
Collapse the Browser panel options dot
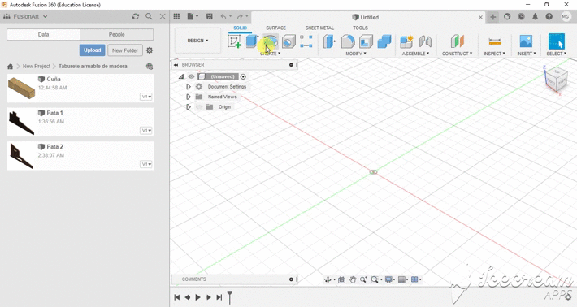pyautogui.click(x=291, y=65)
